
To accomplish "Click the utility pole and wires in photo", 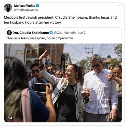I will point(89,51).
